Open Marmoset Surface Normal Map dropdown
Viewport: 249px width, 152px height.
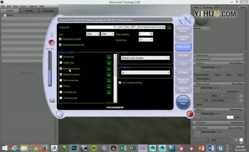237,63
